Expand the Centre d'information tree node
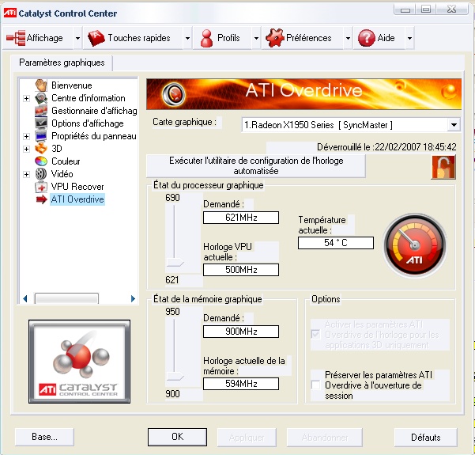Screen dimensions: 475x455 tap(26, 98)
